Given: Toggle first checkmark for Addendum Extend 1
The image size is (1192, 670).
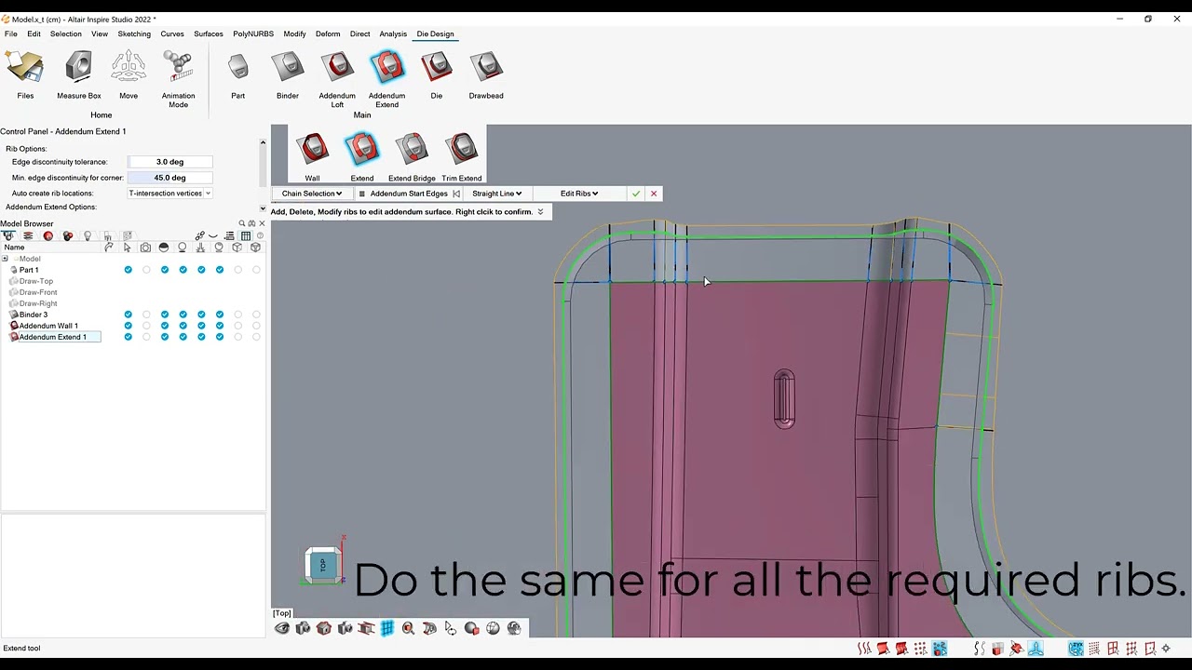Looking at the screenshot, I should [128, 337].
